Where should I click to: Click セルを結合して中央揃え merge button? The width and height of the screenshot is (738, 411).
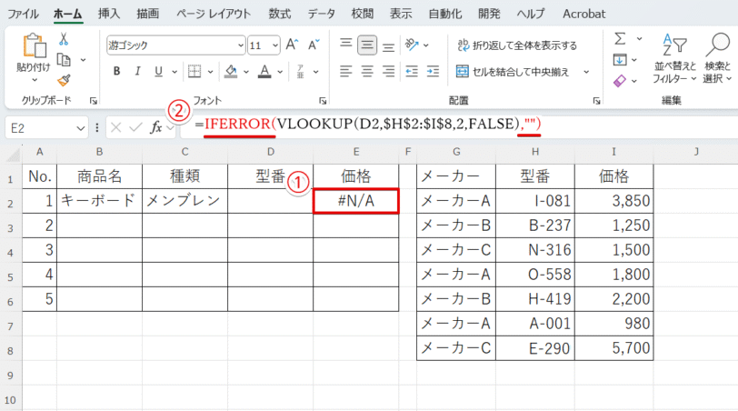[513, 72]
